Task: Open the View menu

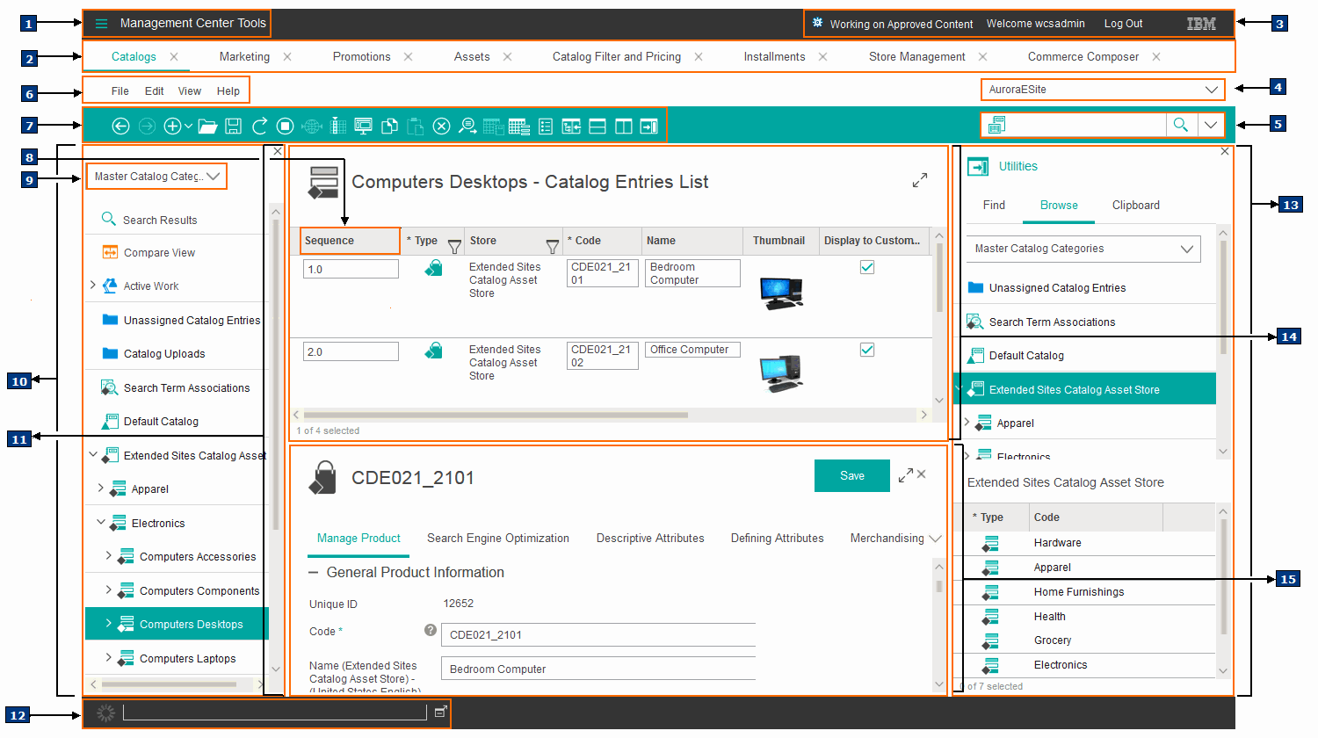Action: 190,90
